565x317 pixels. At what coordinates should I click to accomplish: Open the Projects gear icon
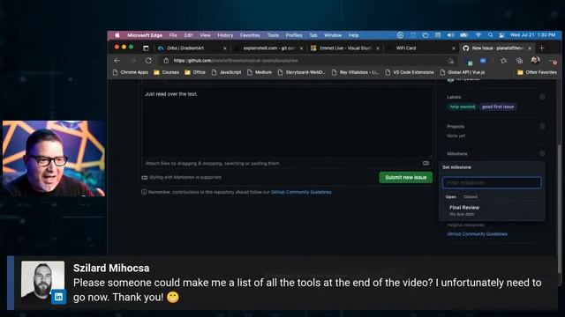point(542,127)
